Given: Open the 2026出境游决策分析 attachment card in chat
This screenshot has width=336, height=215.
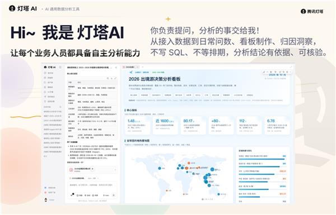Looking at the screenshot, I should tap(92, 170).
